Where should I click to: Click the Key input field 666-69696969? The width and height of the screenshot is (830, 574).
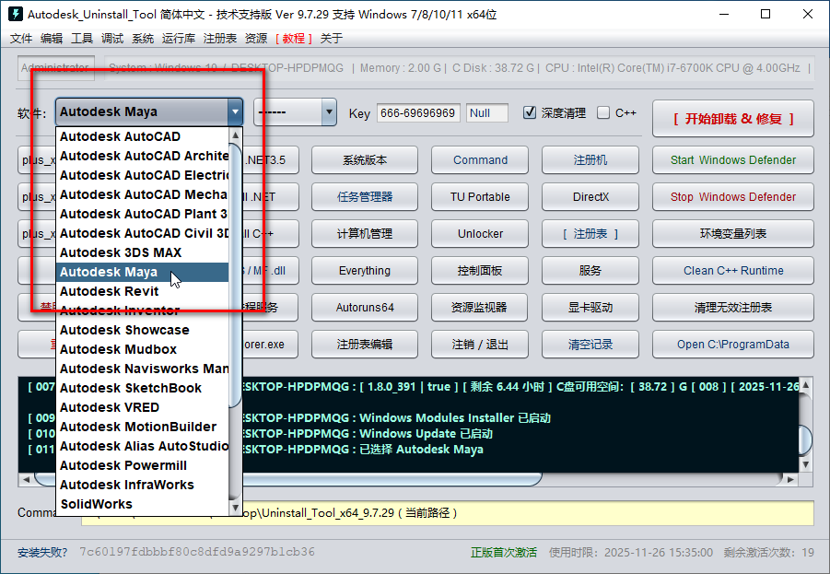pos(418,112)
